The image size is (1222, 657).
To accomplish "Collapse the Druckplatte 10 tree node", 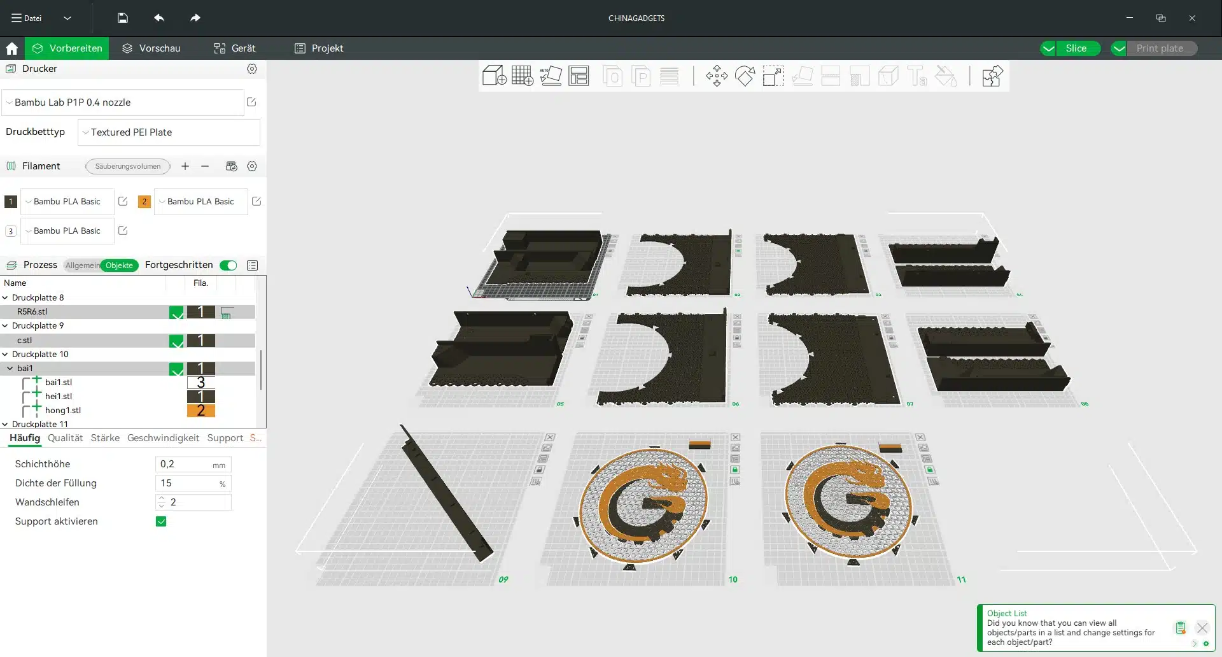I will coord(5,354).
